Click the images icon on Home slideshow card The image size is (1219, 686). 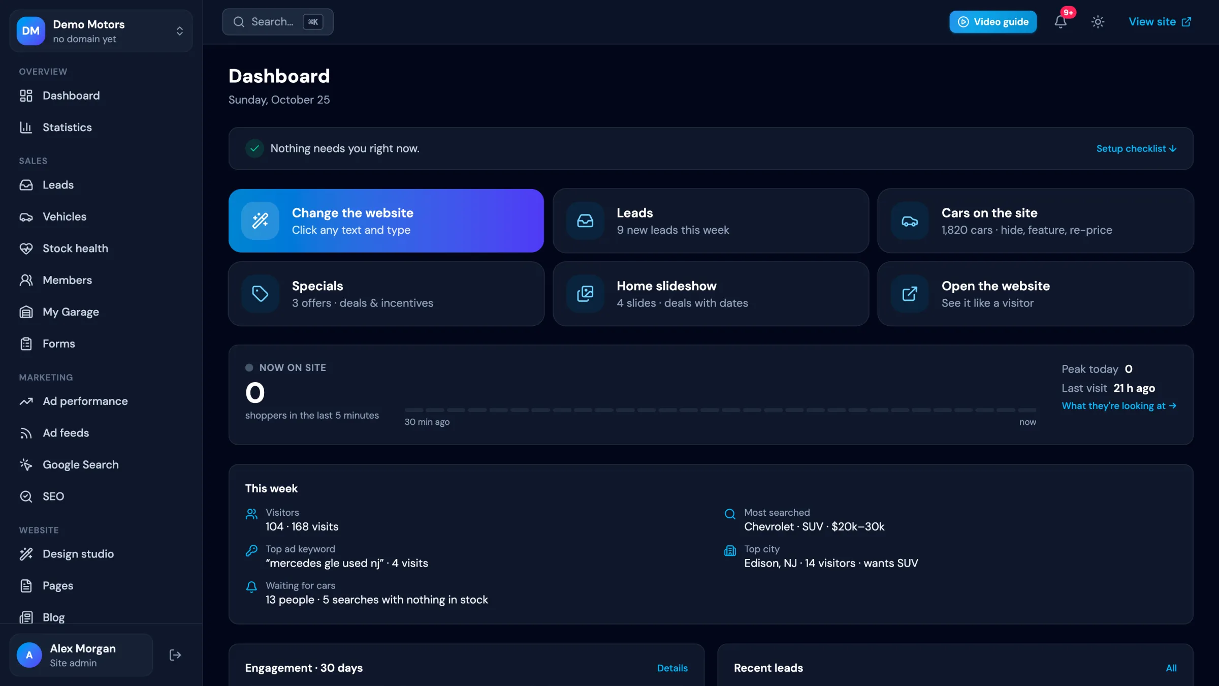(585, 294)
